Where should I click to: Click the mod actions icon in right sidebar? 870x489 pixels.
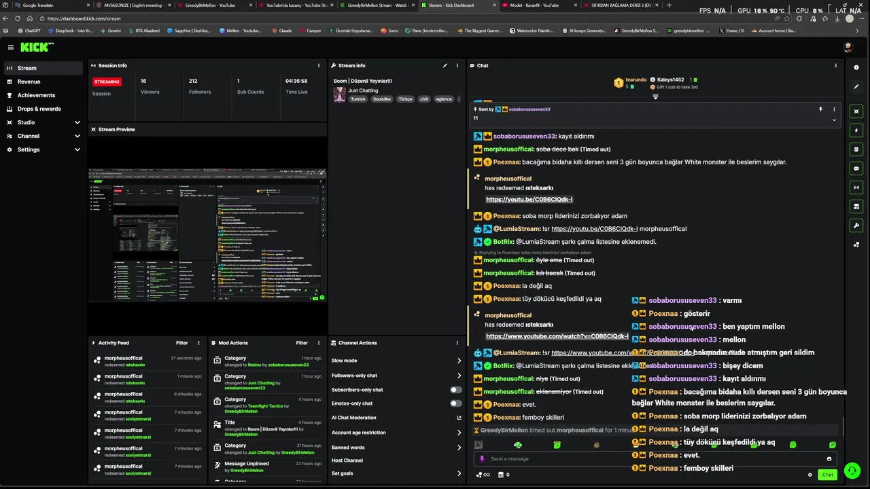click(x=856, y=206)
